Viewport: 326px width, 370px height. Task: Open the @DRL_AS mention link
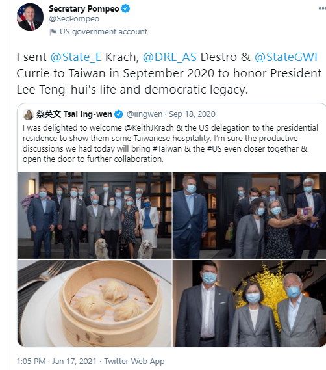[x=169, y=57]
